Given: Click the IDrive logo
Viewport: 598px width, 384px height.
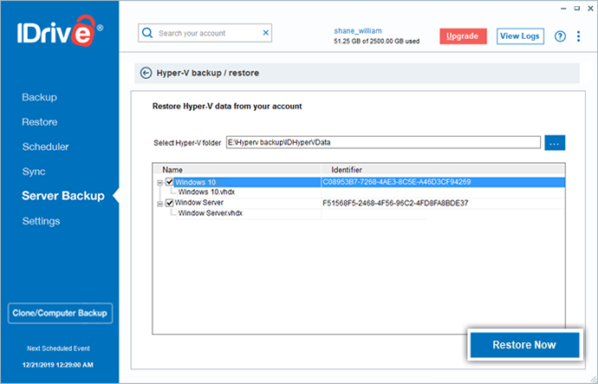Looking at the screenshot, I should pos(60,32).
